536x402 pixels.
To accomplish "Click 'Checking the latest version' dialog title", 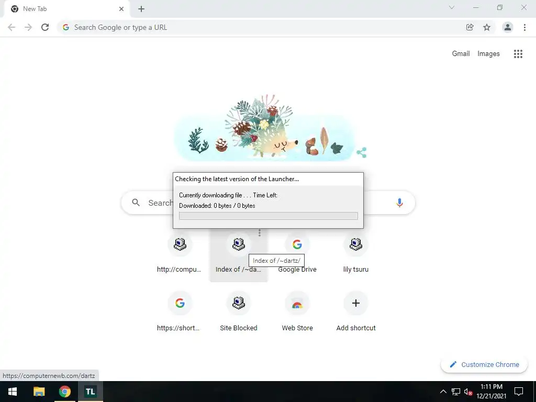I will coord(237,179).
